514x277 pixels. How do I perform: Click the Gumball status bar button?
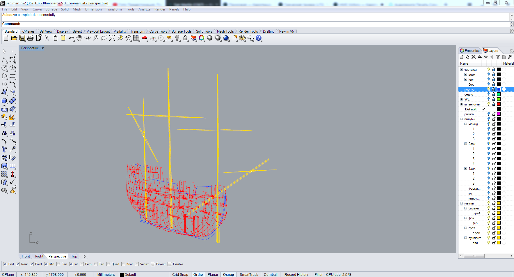click(271, 274)
